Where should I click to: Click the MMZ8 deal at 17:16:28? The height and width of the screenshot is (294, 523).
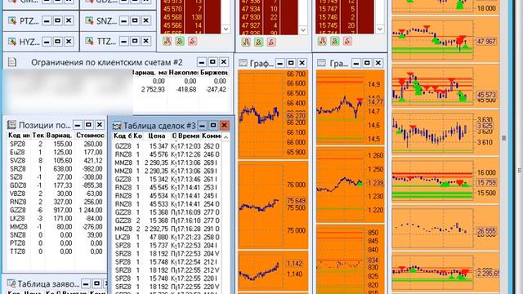(x=167, y=229)
